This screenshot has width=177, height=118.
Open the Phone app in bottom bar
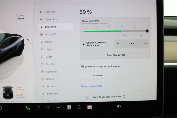tap(28, 108)
